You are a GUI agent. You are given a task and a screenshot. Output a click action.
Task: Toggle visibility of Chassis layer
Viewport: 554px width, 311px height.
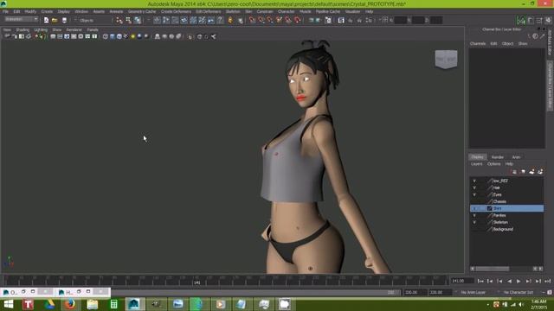coord(474,201)
